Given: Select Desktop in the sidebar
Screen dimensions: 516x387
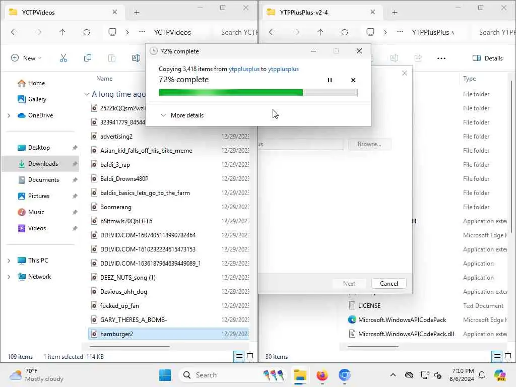Looking at the screenshot, I should [39, 148].
